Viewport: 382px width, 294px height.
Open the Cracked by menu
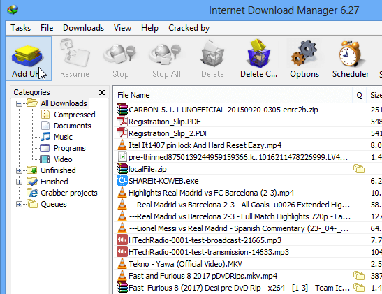pos(189,28)
